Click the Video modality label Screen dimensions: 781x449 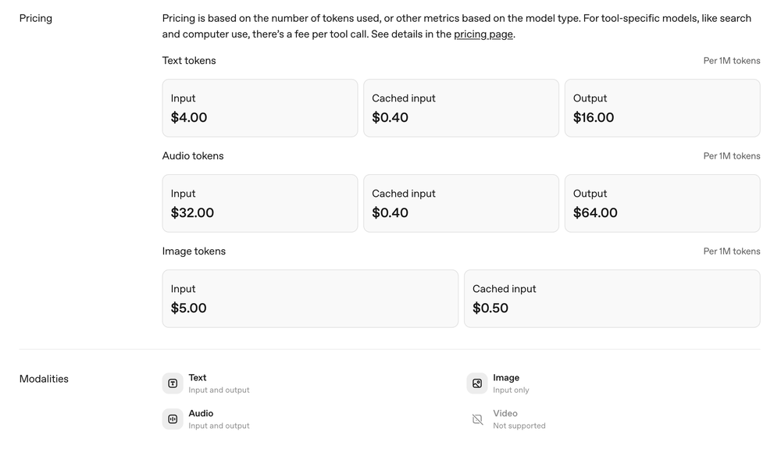505,413
